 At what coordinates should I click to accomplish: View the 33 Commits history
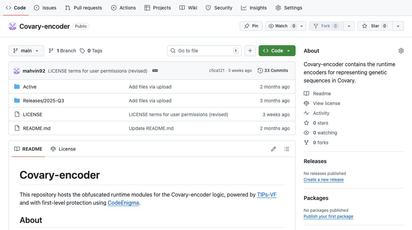(x=273, y=71)
